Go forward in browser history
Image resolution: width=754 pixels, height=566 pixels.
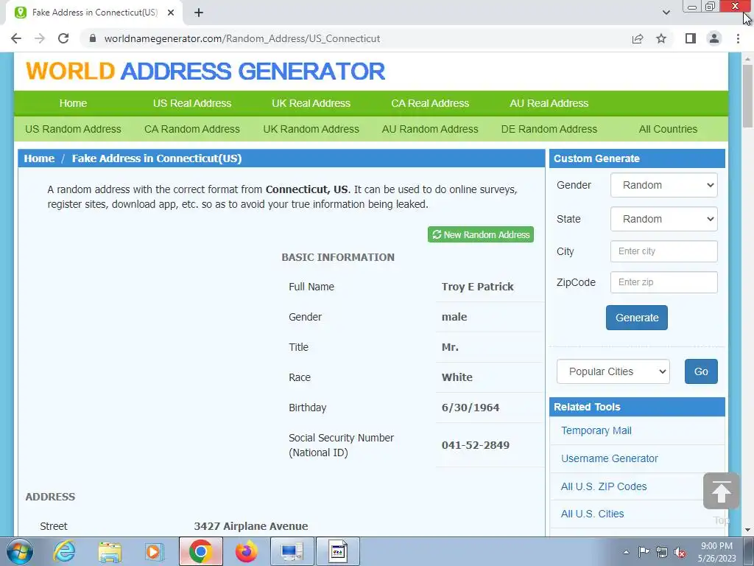[x=40, y=38]
